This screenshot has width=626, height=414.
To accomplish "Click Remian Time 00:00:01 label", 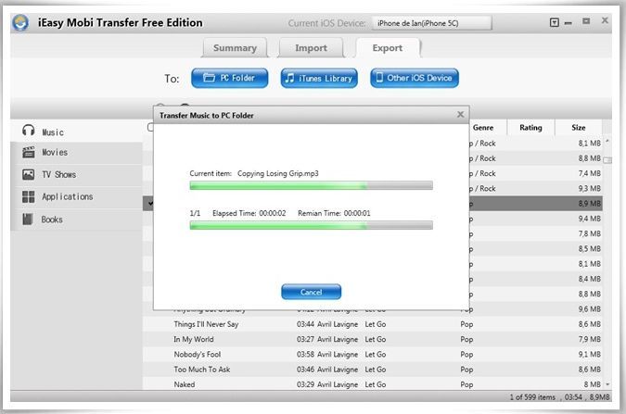I will coord(334,213).
